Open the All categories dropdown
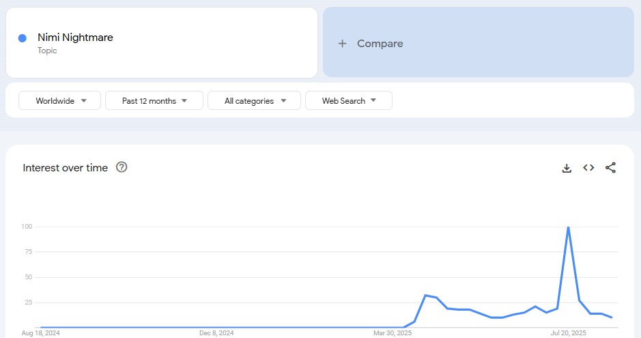This screenshot has width=641, height=338. [254, 101]
